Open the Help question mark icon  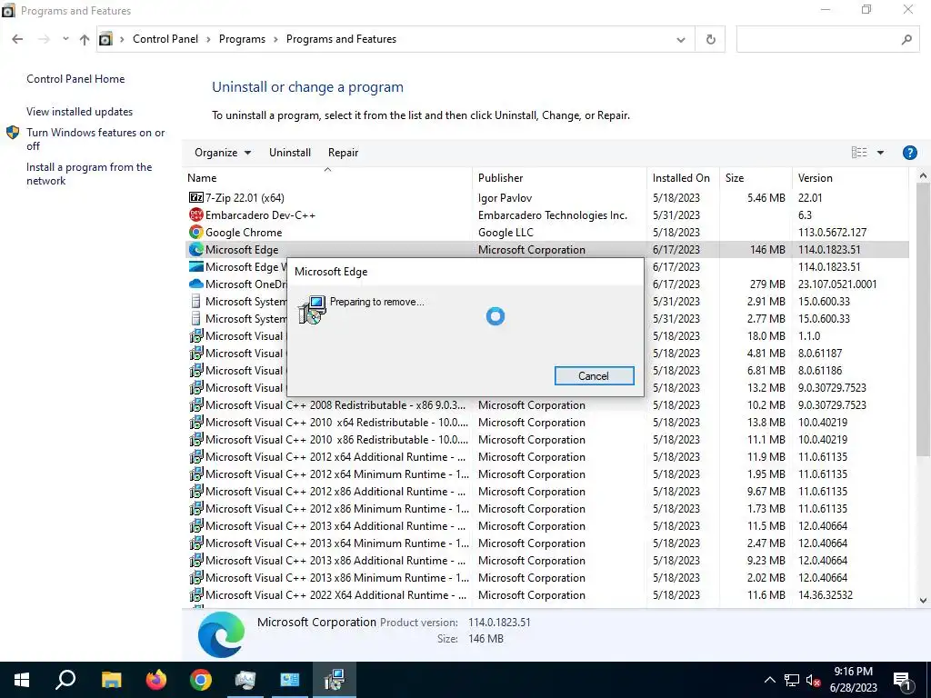coord(909,153)
